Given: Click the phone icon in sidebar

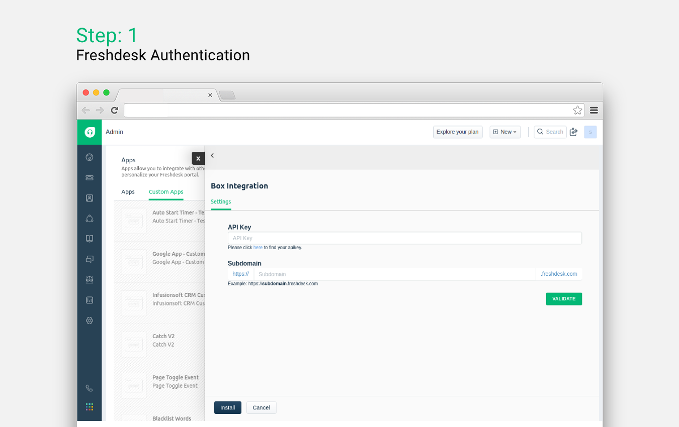Looking at the screenshot, I should (x=90, y=388).
